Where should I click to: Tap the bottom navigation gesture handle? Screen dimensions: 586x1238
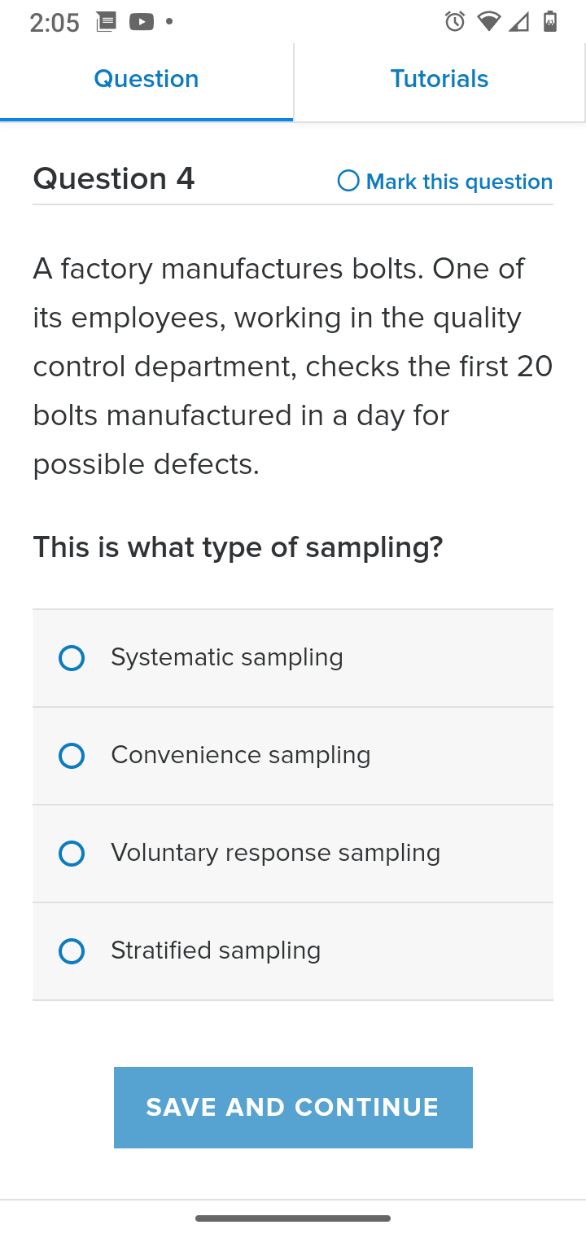tap(293, 1218)
